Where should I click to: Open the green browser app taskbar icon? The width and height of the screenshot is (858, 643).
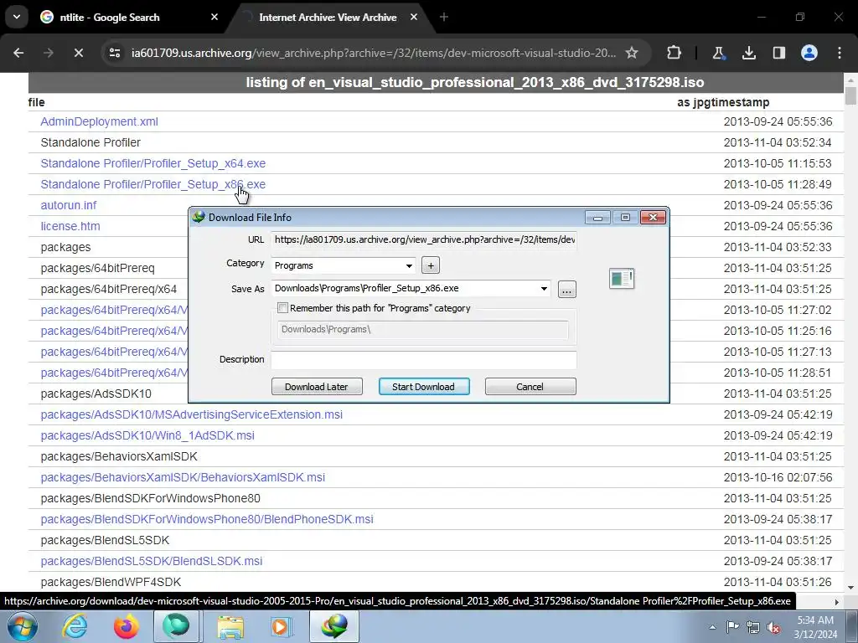[176, 626]
